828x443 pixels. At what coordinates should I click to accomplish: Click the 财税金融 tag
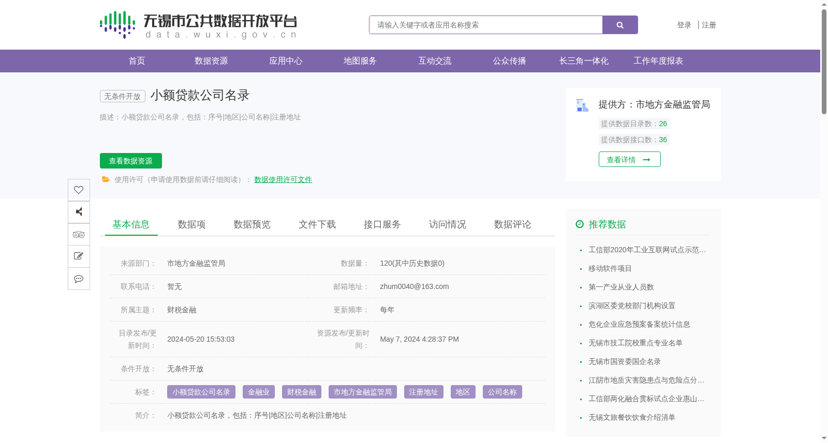click(302, 392)
